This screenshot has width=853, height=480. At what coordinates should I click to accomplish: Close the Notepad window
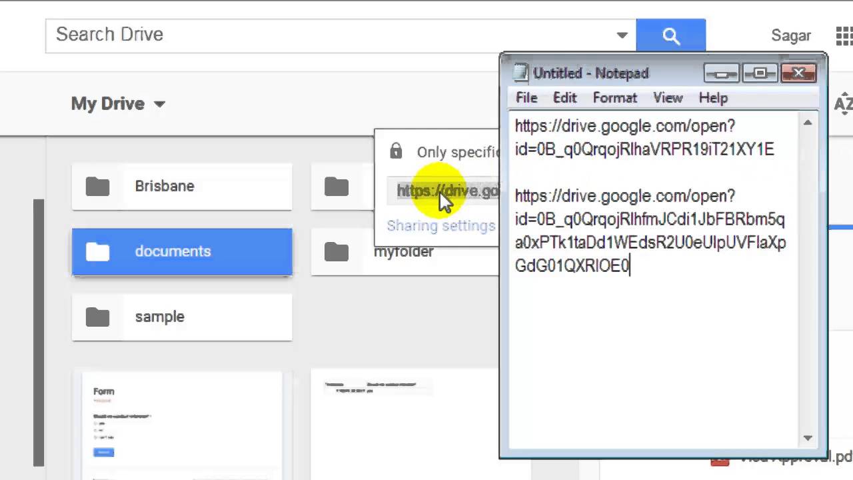tap(798, 73)
